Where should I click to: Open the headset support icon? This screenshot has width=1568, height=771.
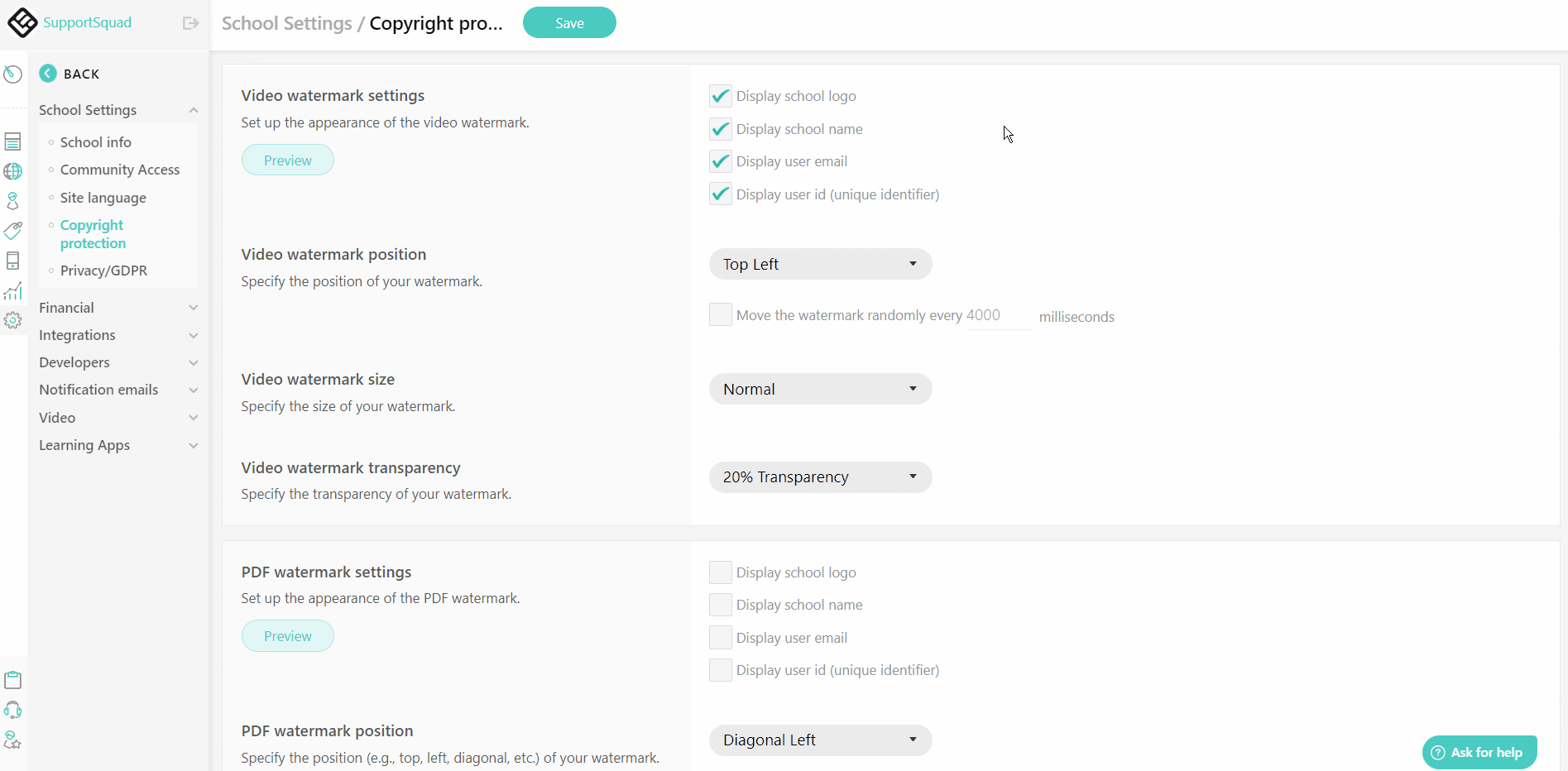point(12,710)
